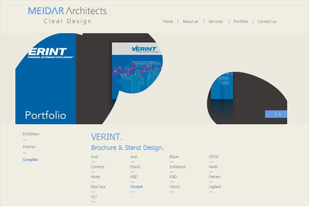Open the non-highlighted Verint project below K&D

tap(175, 186)
